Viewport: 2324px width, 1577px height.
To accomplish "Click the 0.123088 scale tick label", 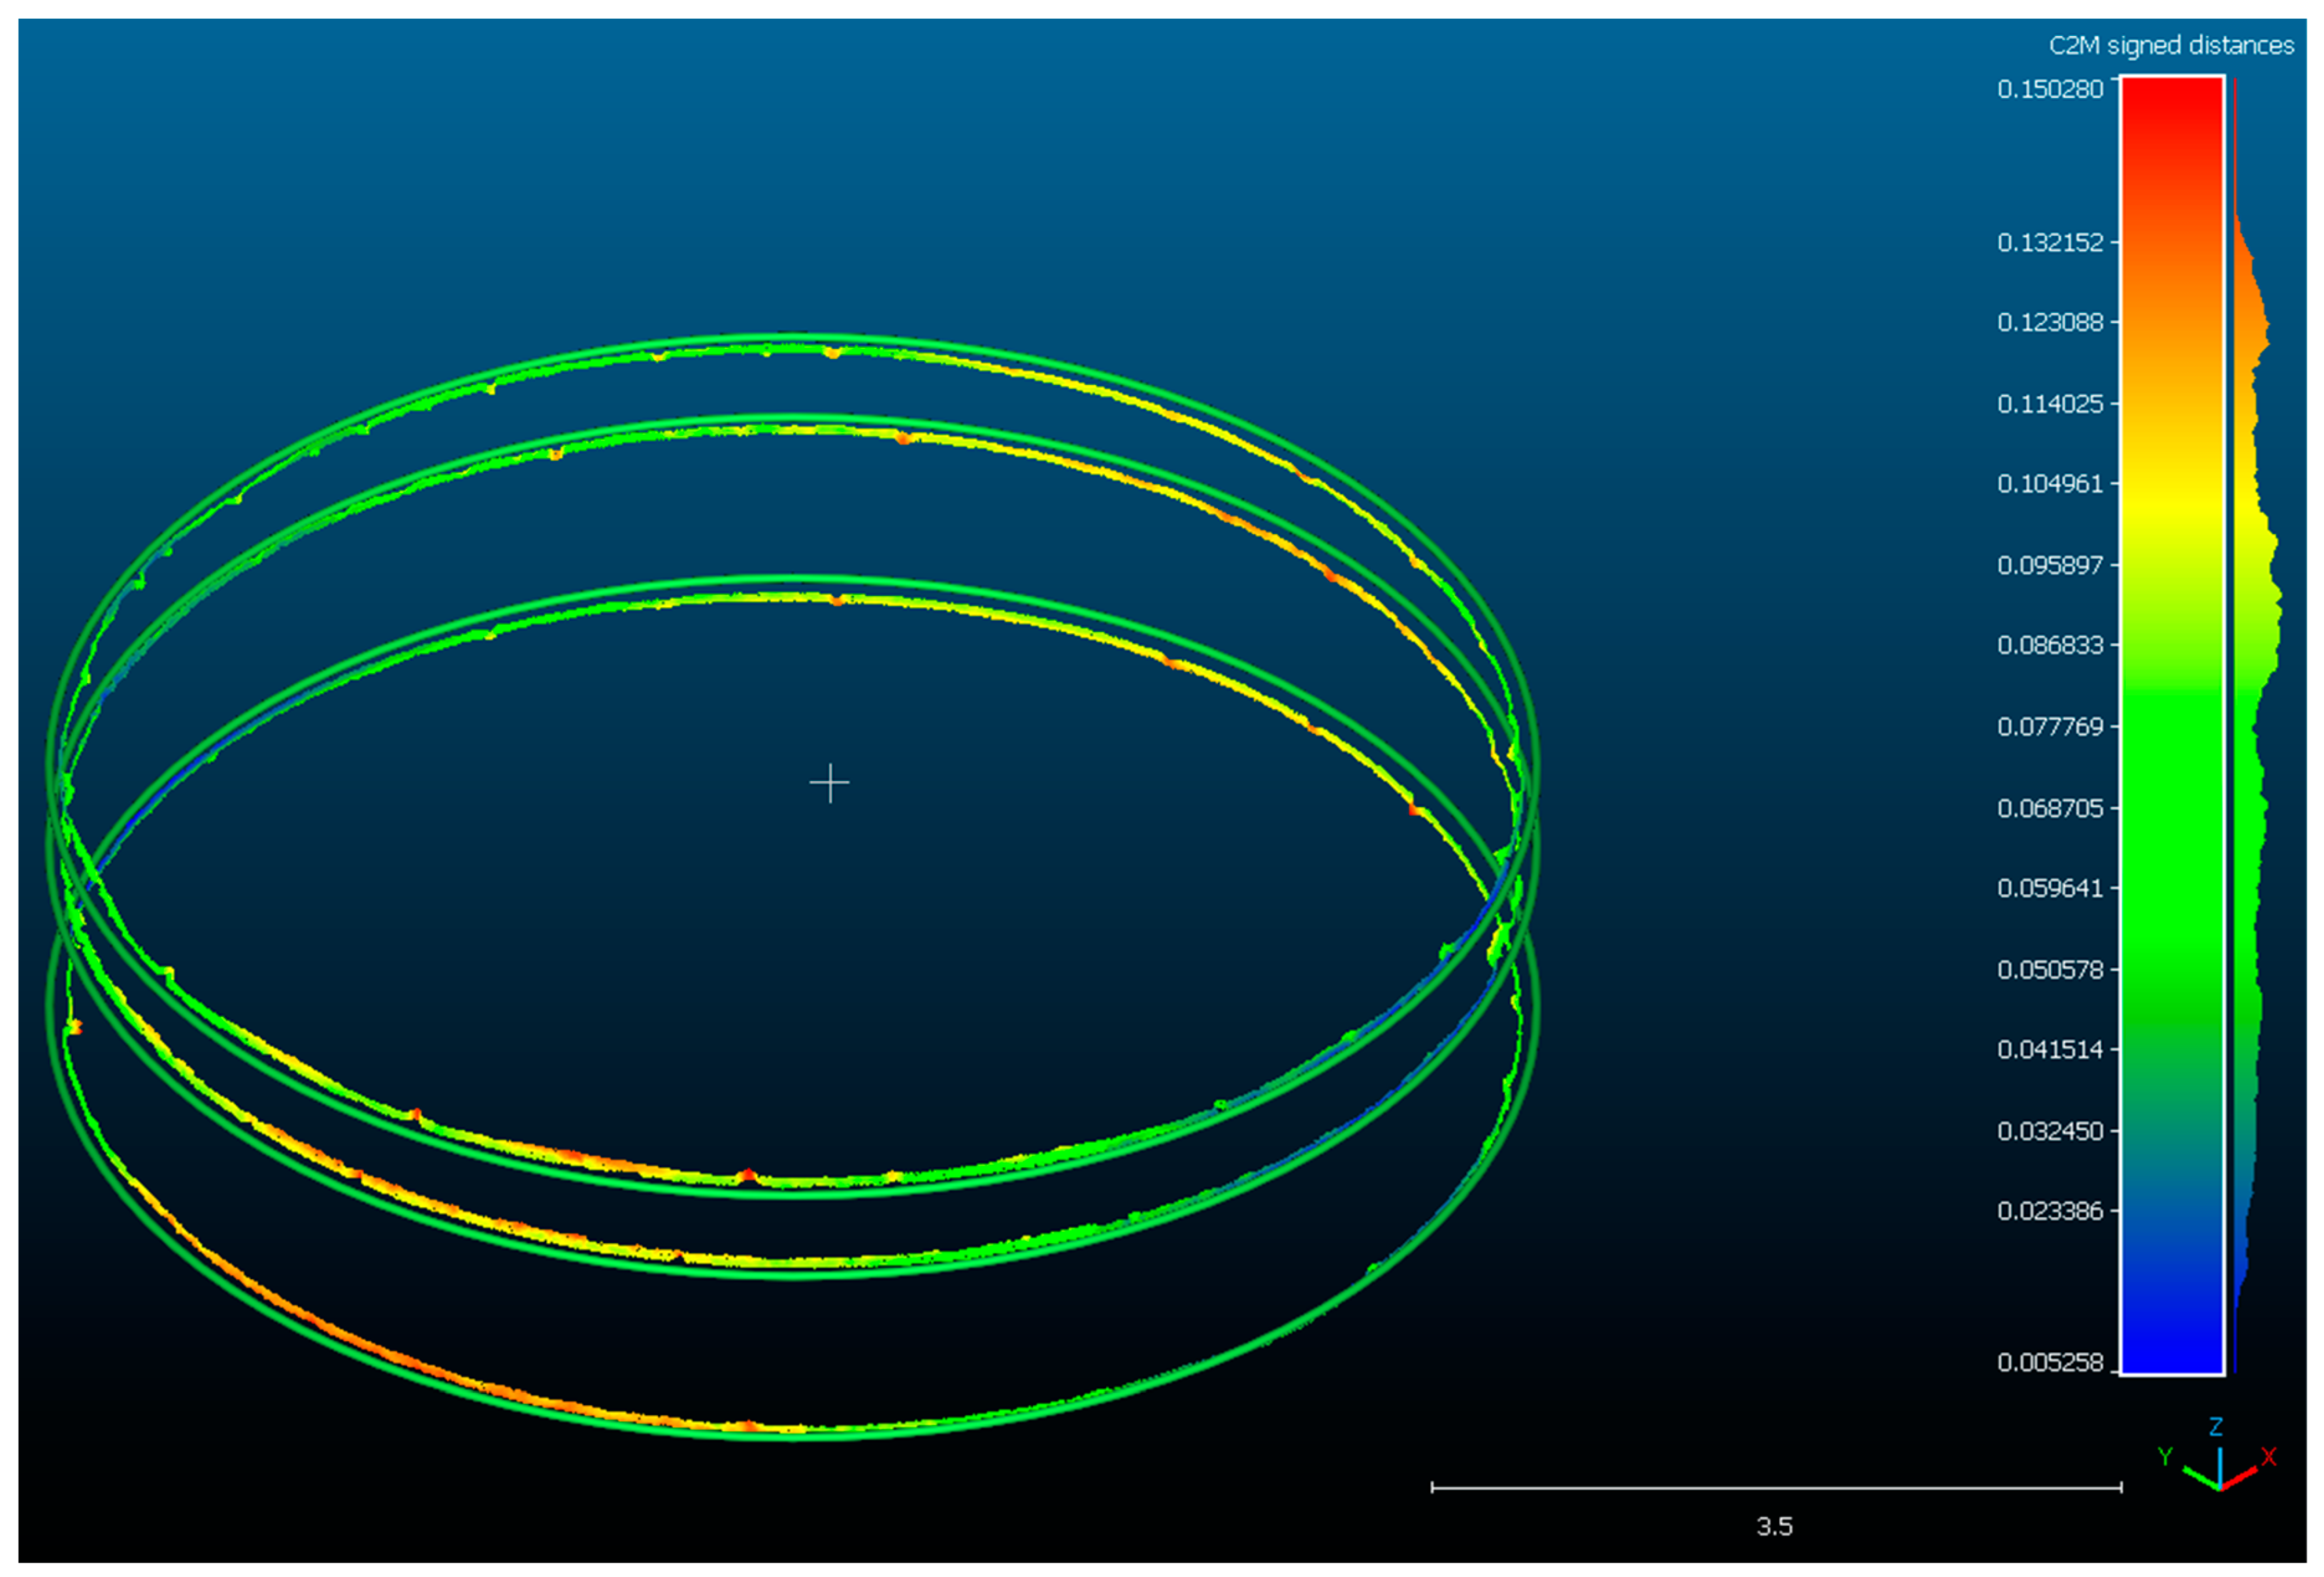I will (2050, 322).
